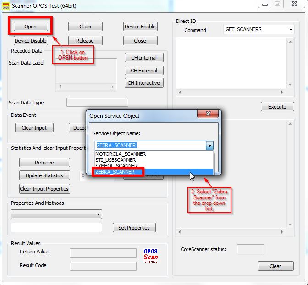Select ZEBRA_SCANNER from the dropdown list
308x285 pixels.
(115, 172)
